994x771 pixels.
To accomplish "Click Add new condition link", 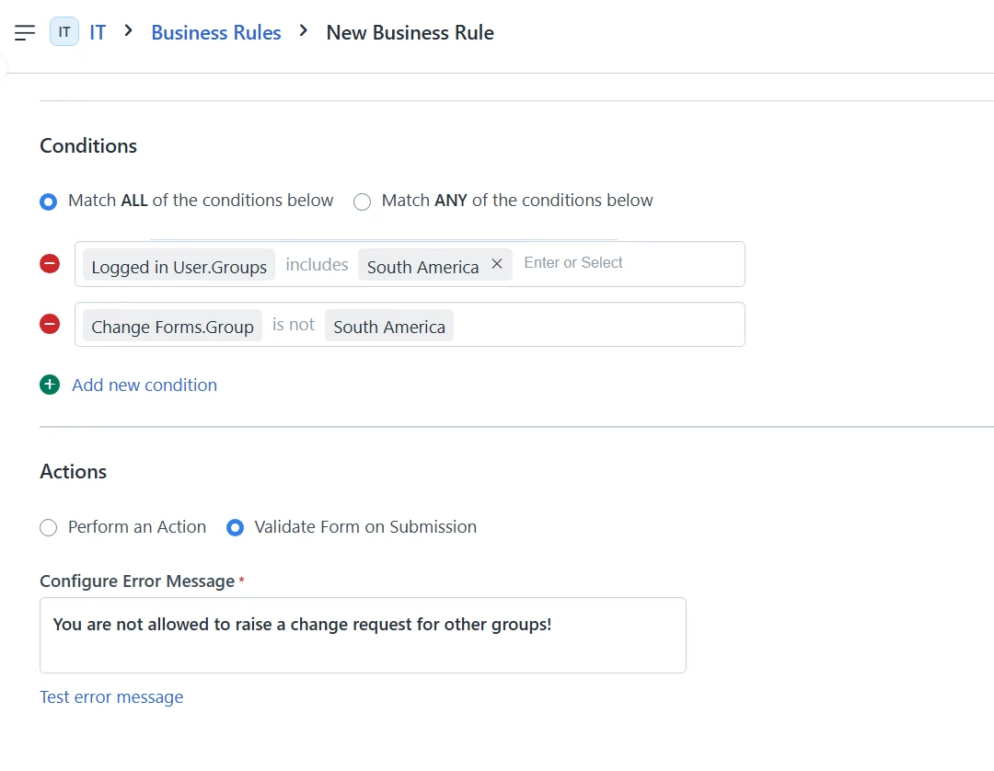I will (144, 385).
